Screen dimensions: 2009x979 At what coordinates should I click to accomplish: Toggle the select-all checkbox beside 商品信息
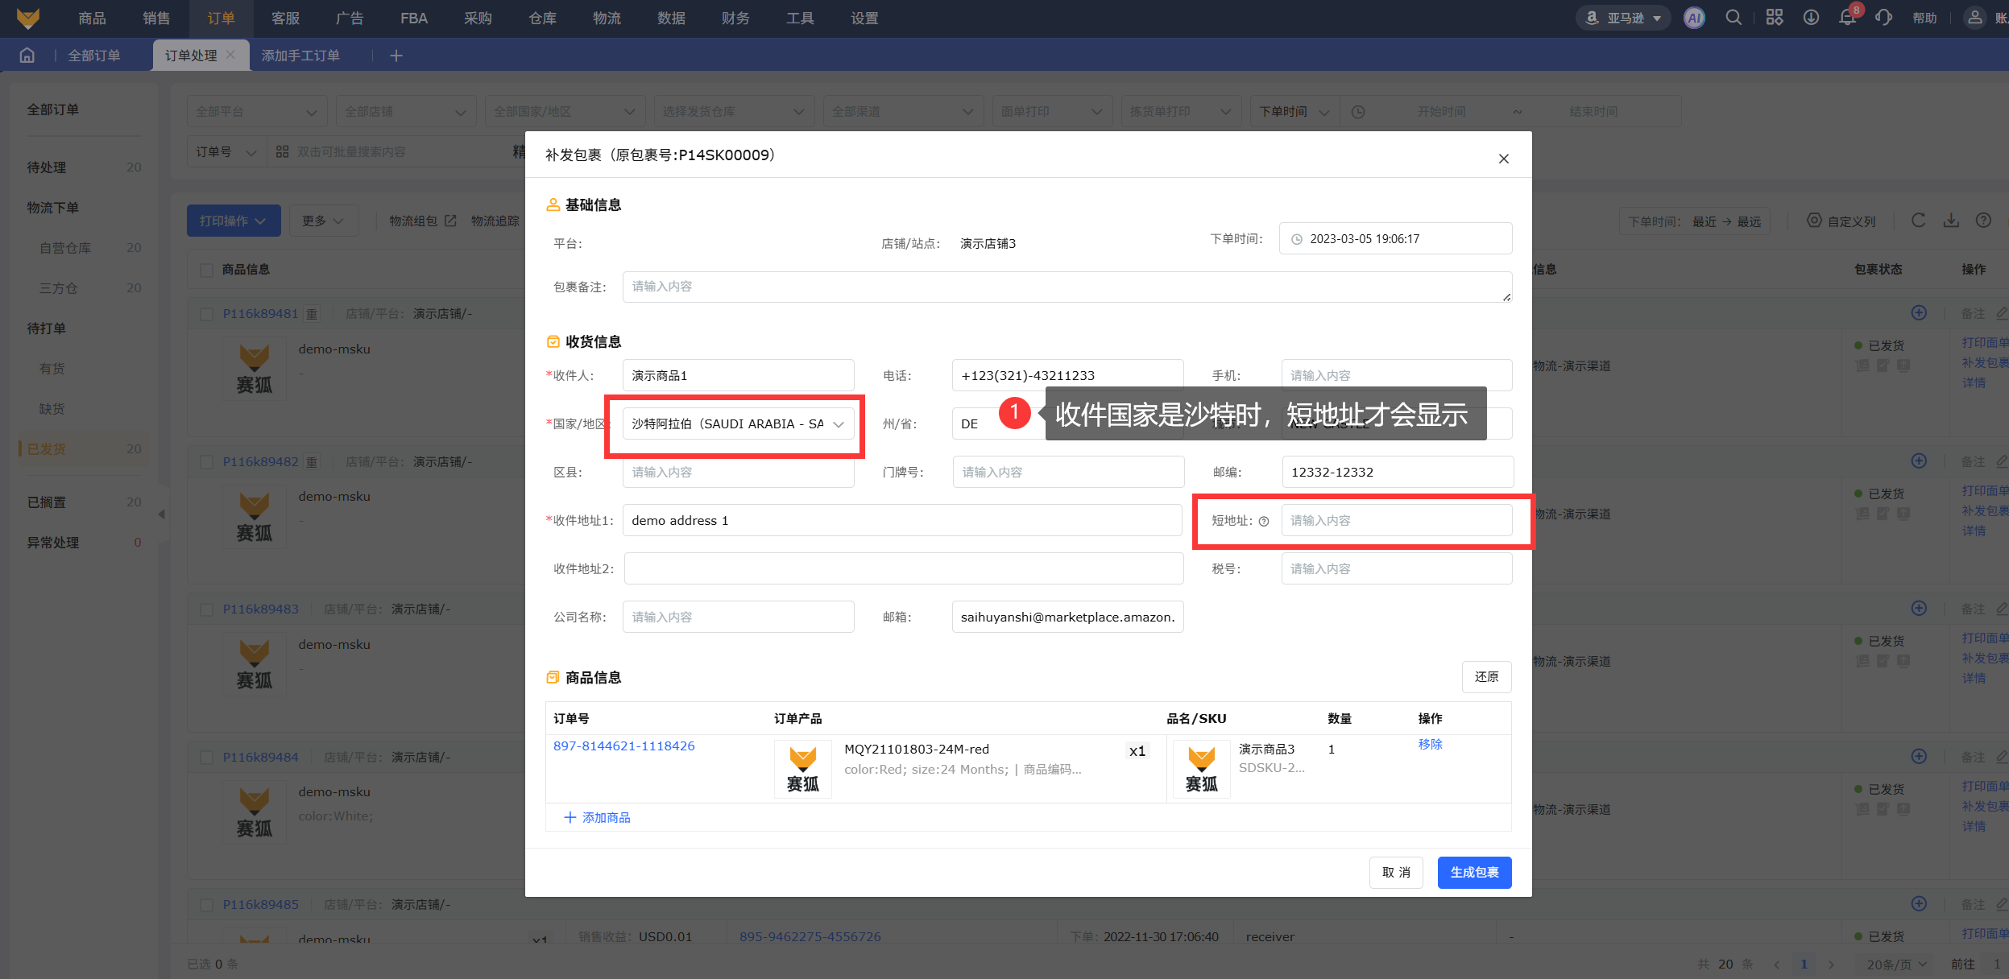click(206, 270)
